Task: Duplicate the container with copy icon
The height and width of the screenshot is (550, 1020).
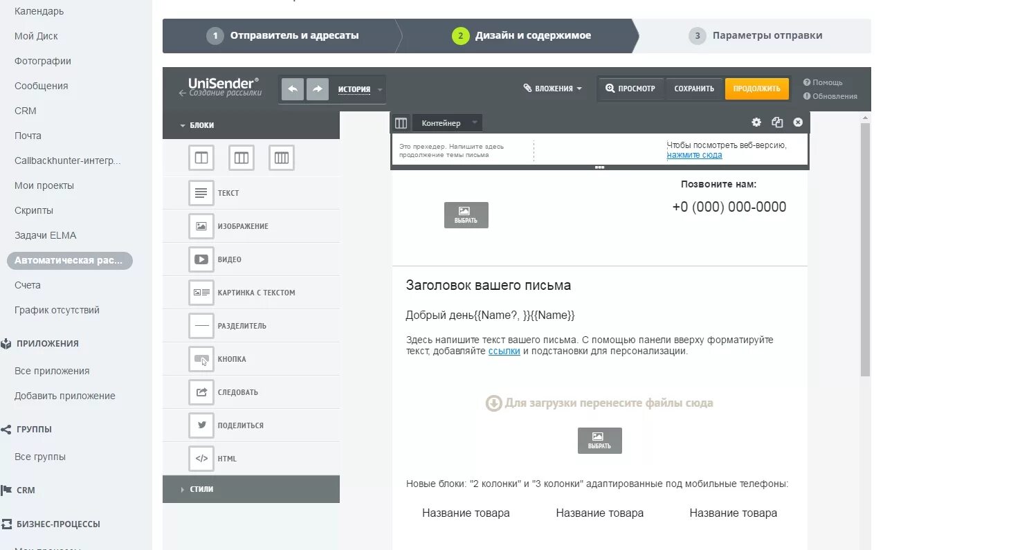Action: click(x=777, y=122)
